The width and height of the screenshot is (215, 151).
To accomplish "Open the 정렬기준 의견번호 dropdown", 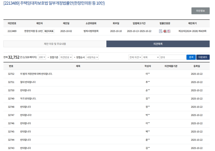I will point(66,57).
